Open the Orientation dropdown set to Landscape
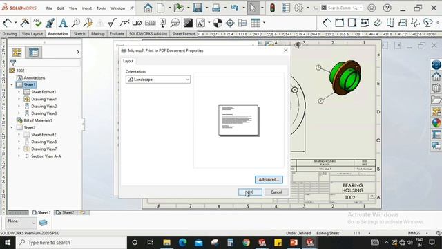This screenshot has width=442, height=249. (158, 80)
